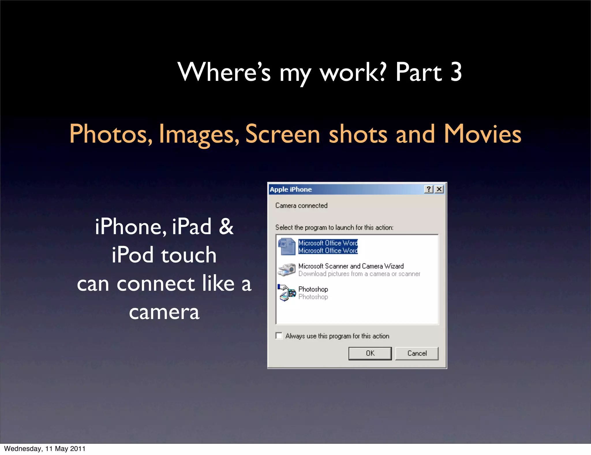Click the 'Camera connected' label

tap(301, 206)
